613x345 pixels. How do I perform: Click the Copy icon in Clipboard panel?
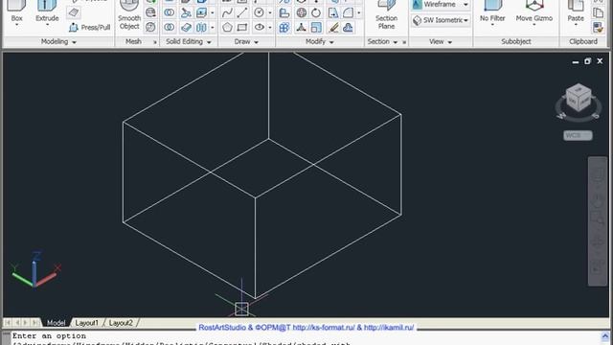point(598,12)
